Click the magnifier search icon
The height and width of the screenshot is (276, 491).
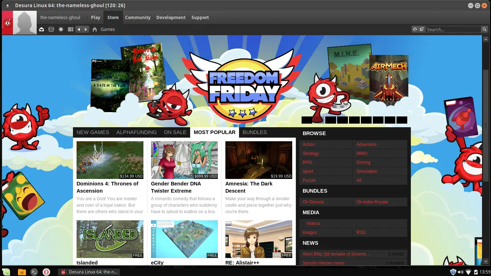click(484, 29)
